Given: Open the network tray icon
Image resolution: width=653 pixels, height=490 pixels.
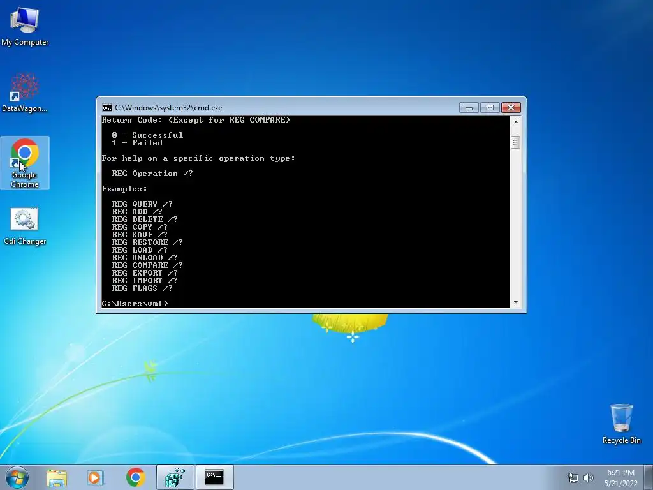Looking at the screenshot, I should click(x=573, y=478).
